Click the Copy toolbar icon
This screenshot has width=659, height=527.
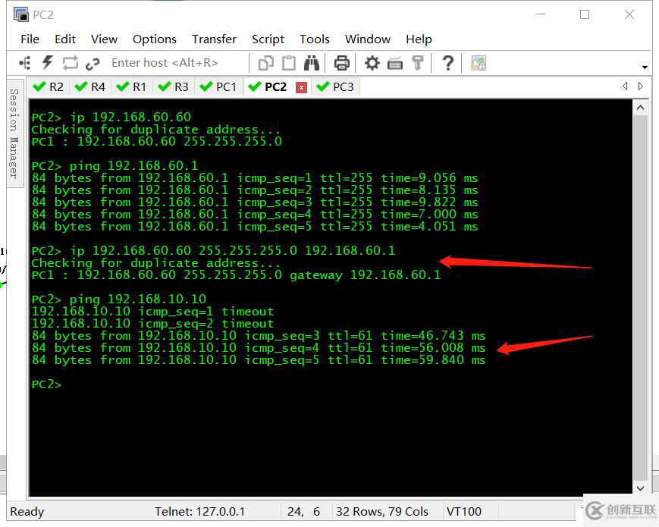pos(265,64)
